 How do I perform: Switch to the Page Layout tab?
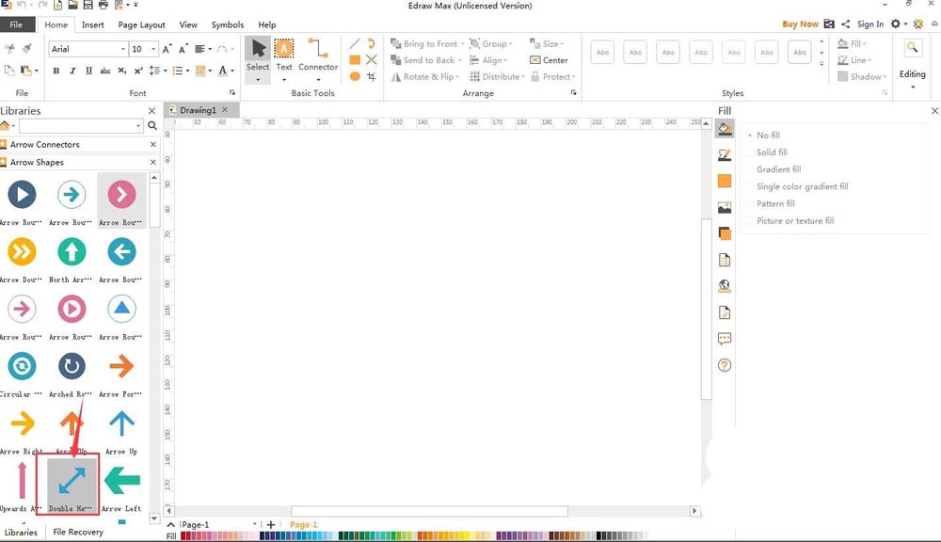[x=142, y=24]
